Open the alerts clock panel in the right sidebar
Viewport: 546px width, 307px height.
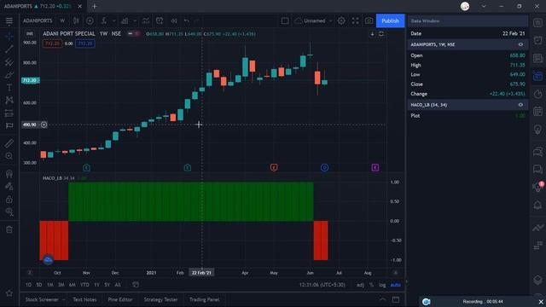click(x=537, y=40)
